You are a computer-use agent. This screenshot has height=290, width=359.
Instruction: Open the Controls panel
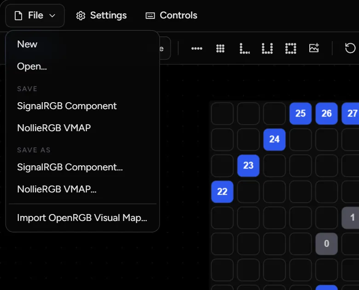pos(171,16)
